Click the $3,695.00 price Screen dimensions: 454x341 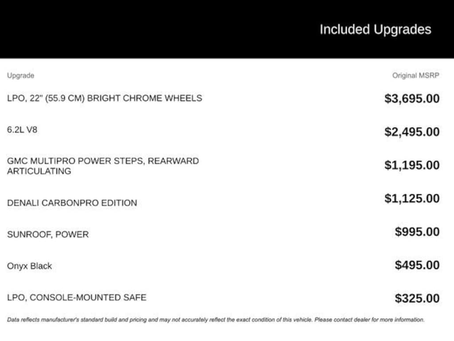coord(412,99)
